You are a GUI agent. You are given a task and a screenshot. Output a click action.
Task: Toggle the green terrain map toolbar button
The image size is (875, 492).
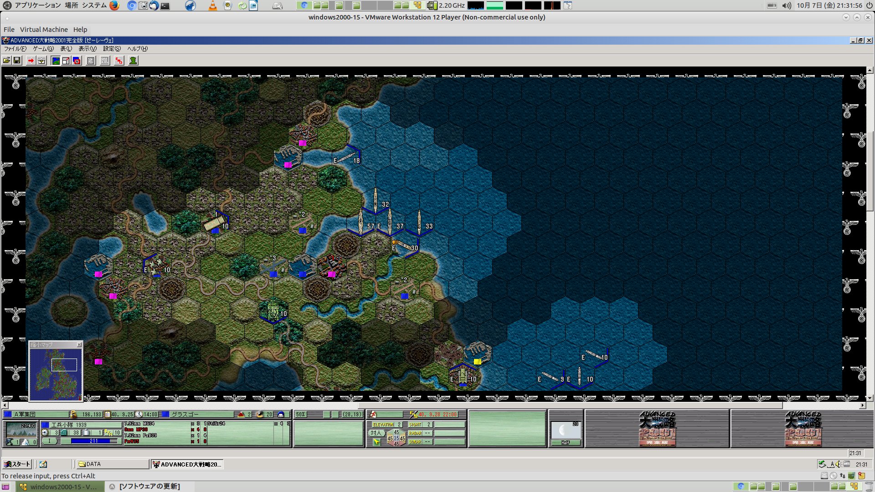coord(56,61)
